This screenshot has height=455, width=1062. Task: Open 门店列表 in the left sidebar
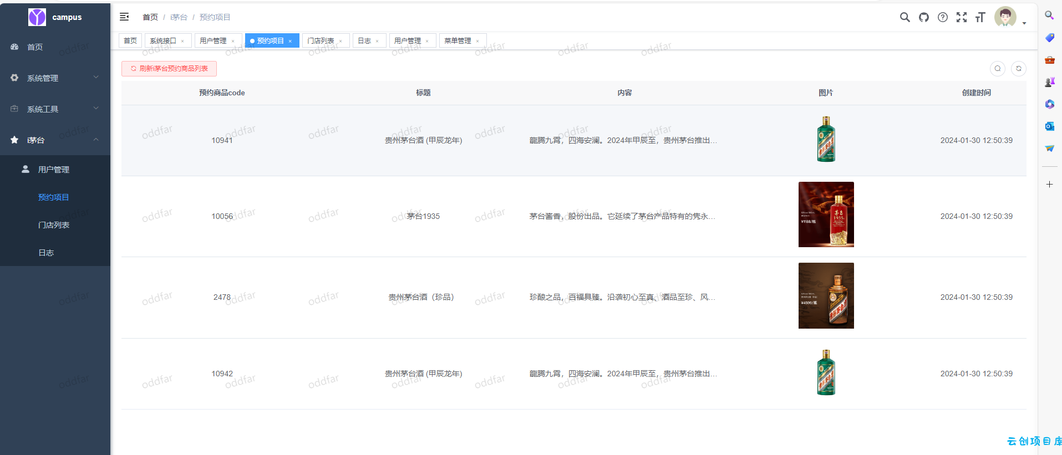[x=55, y=225]
